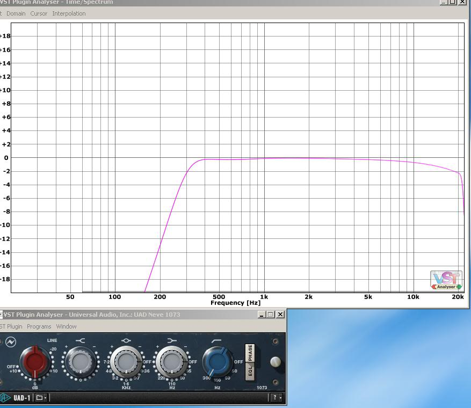Open the Window menu in plugin window

point(66,326)
